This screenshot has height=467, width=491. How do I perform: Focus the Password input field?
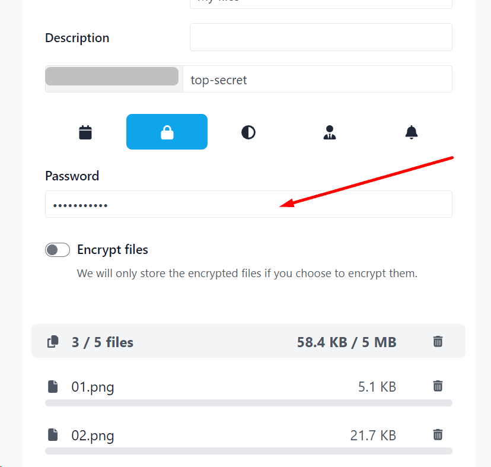(x=248, y=204)
